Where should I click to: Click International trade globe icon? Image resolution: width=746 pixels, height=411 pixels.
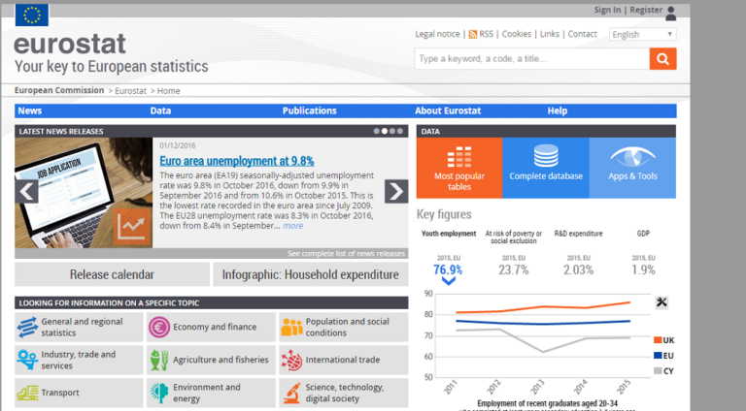pyautogui.click(x=291, y=361)
